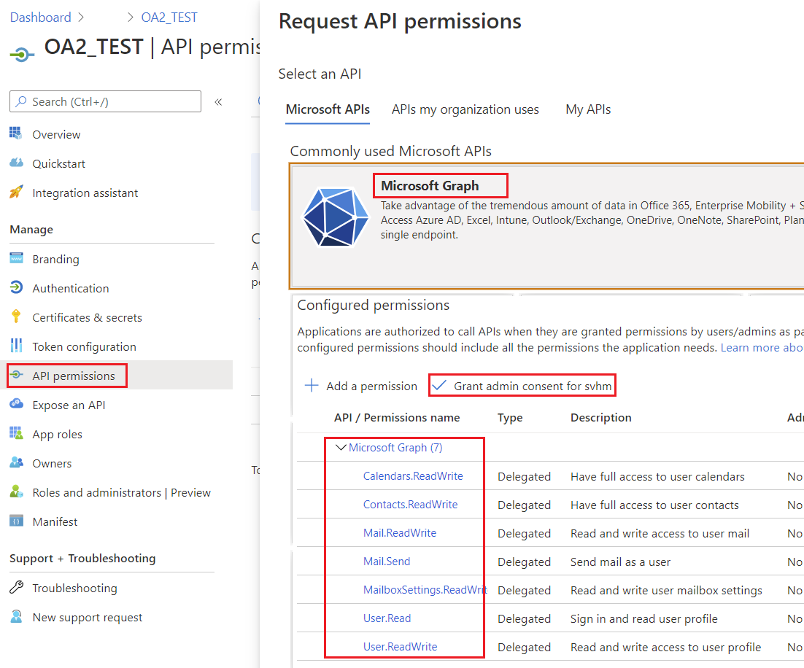Navigate to Dashboard breadcrumb link
This screenshot has width=804, height=668.
click(40, 18)
